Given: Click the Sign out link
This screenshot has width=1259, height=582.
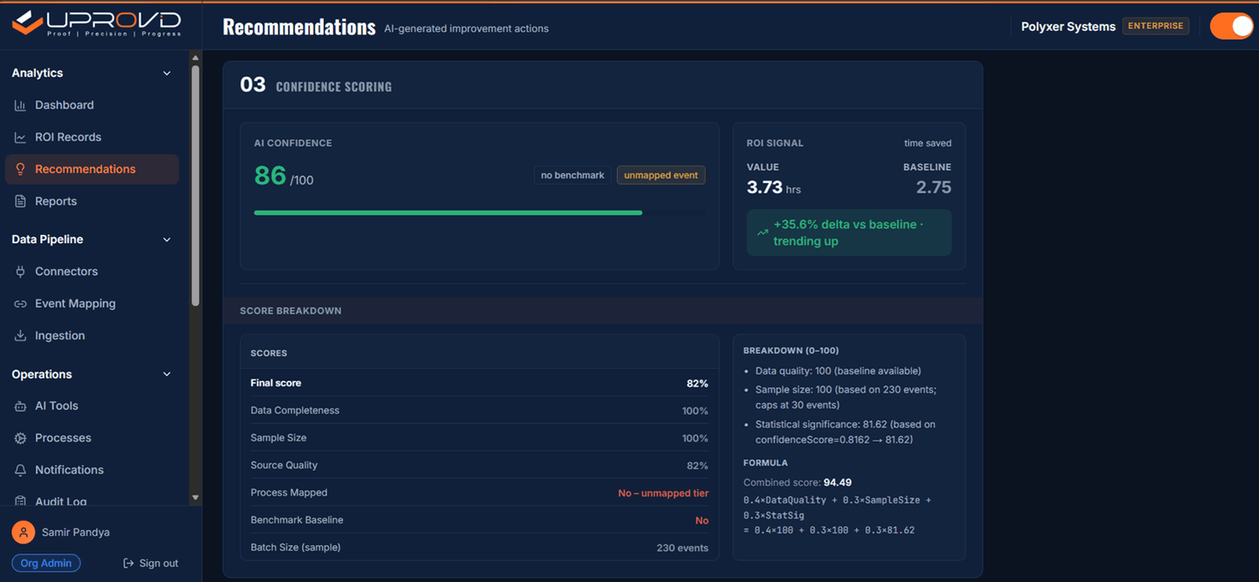Looking at the screenshot, I should tap(151, 564).
